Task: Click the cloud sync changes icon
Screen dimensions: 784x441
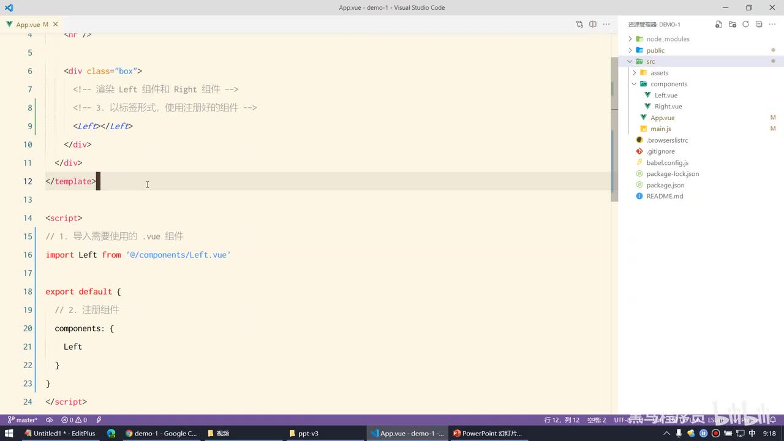Action: [49, 420]
